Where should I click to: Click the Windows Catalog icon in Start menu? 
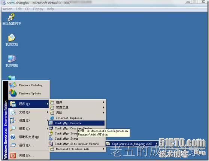13,85
